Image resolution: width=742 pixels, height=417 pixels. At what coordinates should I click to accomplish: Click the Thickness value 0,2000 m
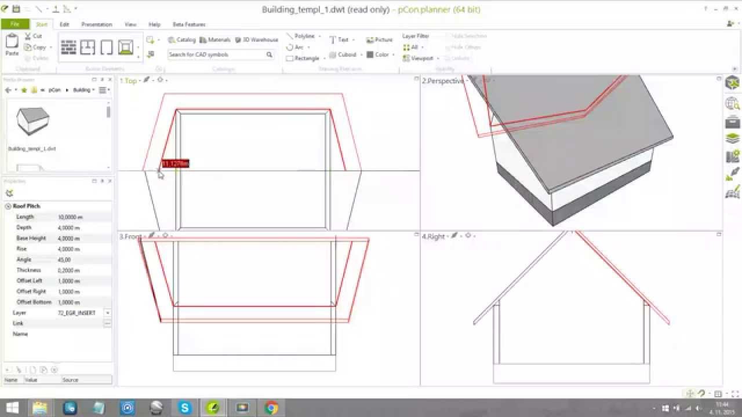point(70,270)
